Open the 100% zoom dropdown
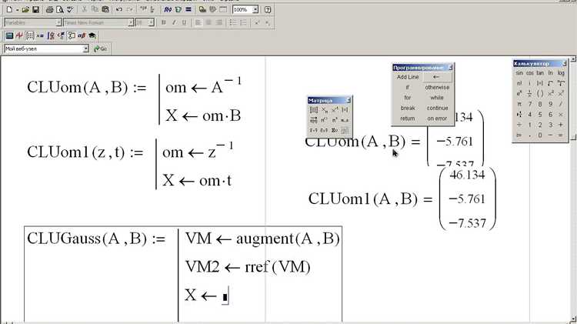This screenshot has height=324, width=577. coord(255,9)
